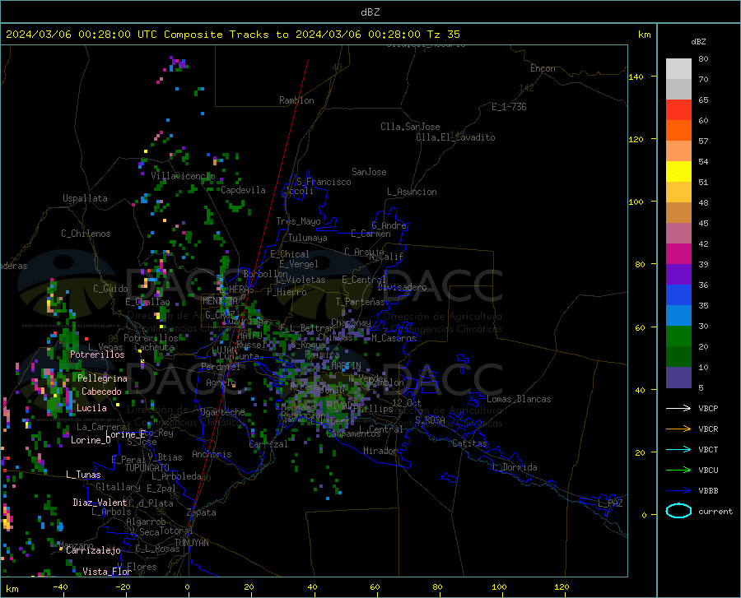Click the white VBCP arrow legend icon

pyautogui.click(x=678, y=408)
